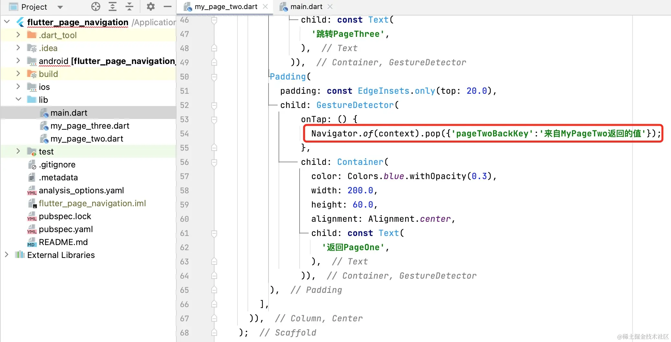Select .gitignore file
Image resolution: width=671 pixels, height=342 pixels.
57,165
